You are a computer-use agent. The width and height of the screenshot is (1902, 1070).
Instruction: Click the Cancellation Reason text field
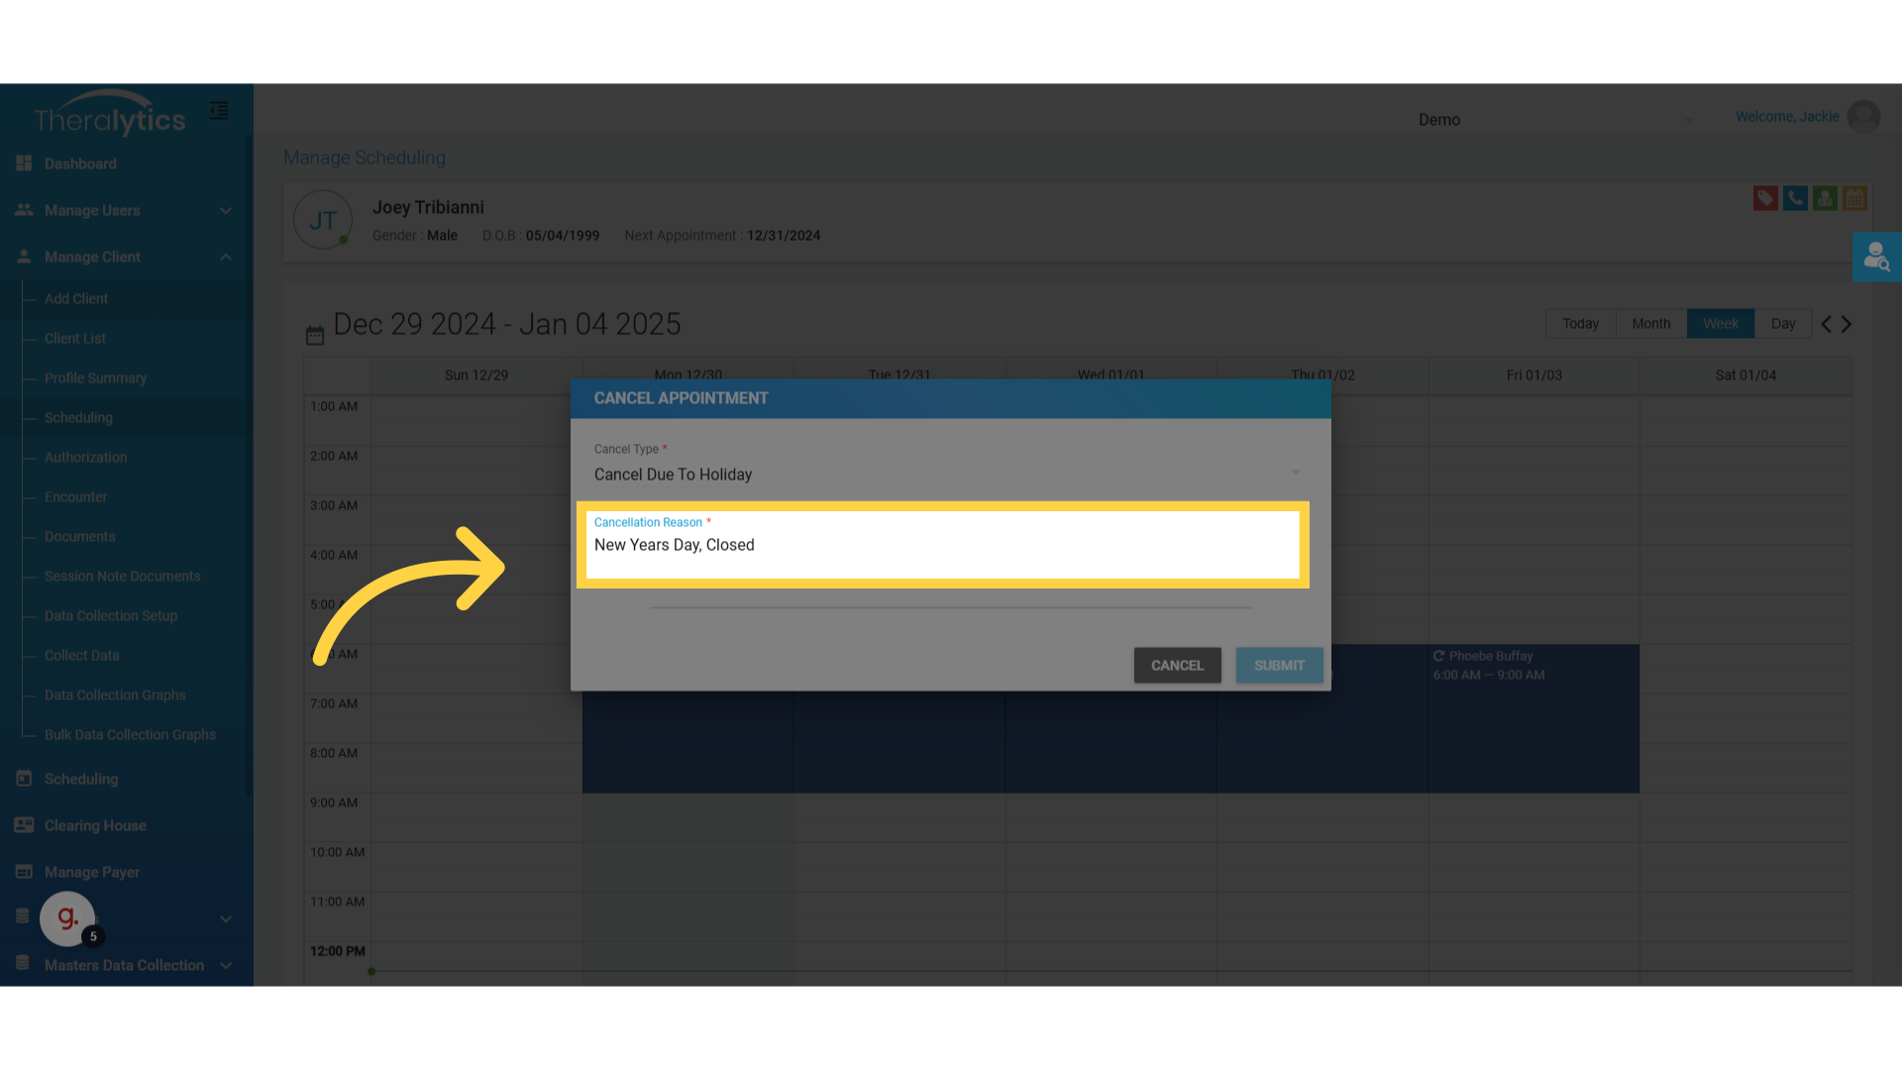[941, 546]
